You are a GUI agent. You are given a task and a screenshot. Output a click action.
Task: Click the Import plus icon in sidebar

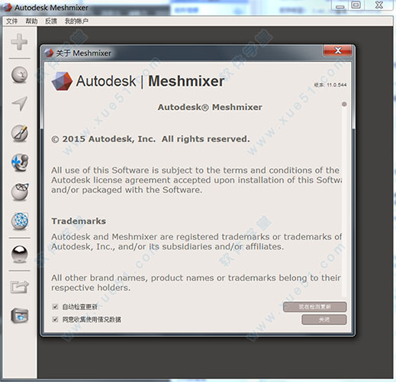click(19, 42)
